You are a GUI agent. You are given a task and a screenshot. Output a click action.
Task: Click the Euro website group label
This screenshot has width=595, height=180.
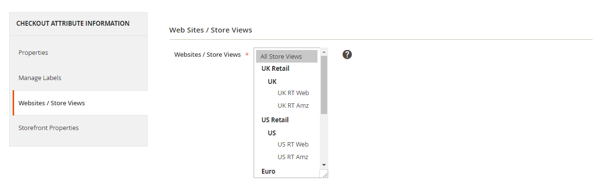pyautogui.click(x=268, y=171)
